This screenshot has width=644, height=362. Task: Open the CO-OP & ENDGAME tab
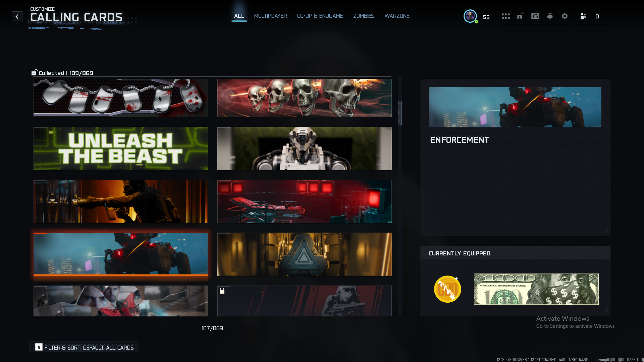click(320, 16)
